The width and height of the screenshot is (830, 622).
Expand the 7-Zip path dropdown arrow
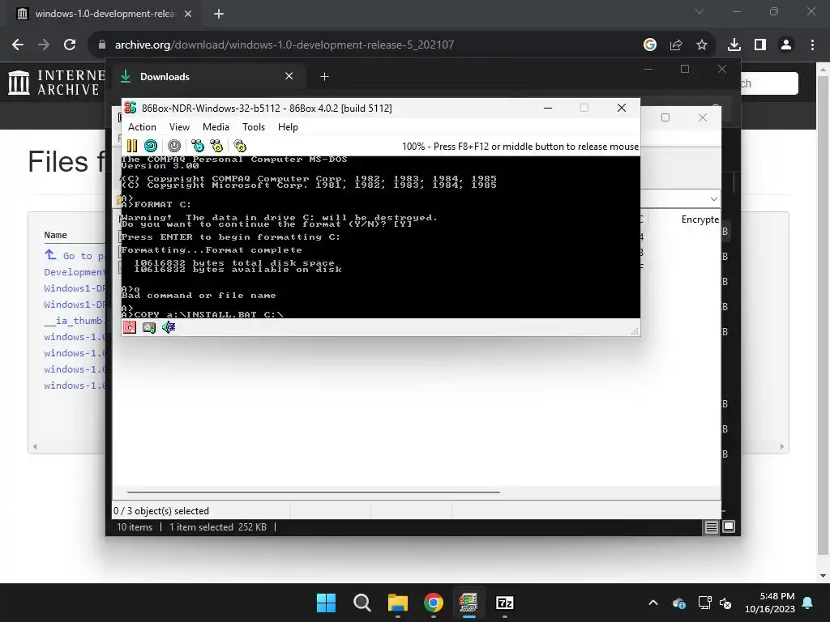click(713, 199)
